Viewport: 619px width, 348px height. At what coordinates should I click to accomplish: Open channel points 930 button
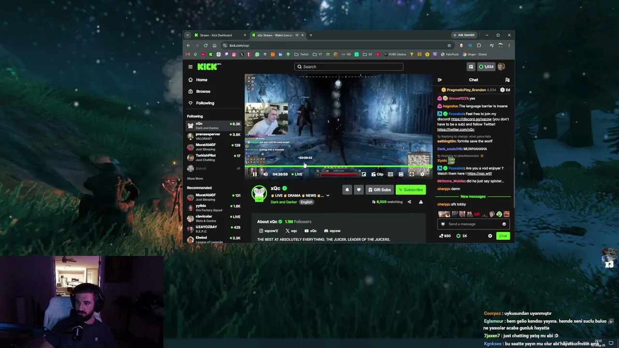tap(444, 236)
